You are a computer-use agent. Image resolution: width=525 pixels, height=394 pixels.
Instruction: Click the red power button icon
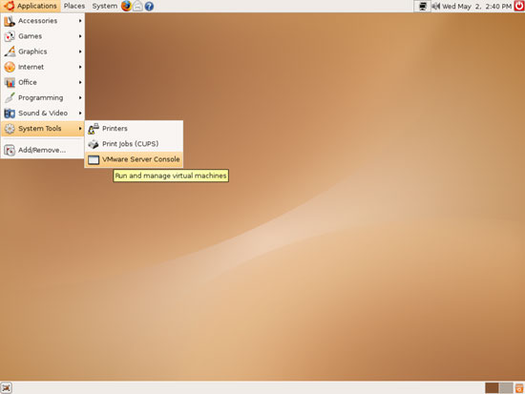coord(519,6)
